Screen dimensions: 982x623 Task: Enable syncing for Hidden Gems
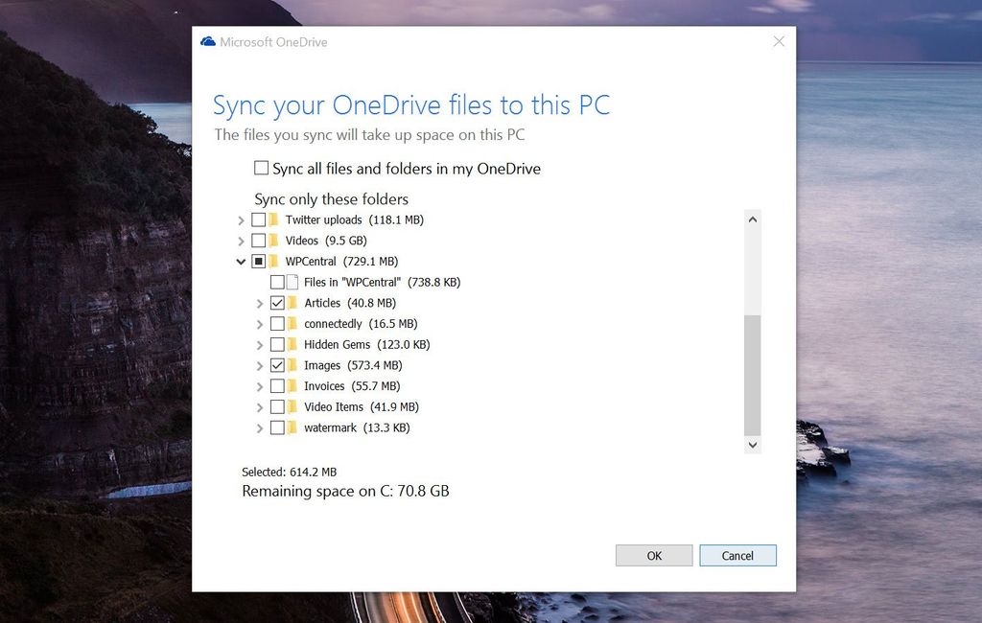pos(275,344)
